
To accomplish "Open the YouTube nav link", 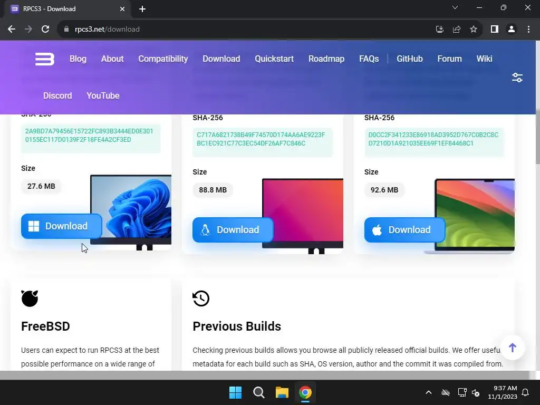I will click(103, 96).
